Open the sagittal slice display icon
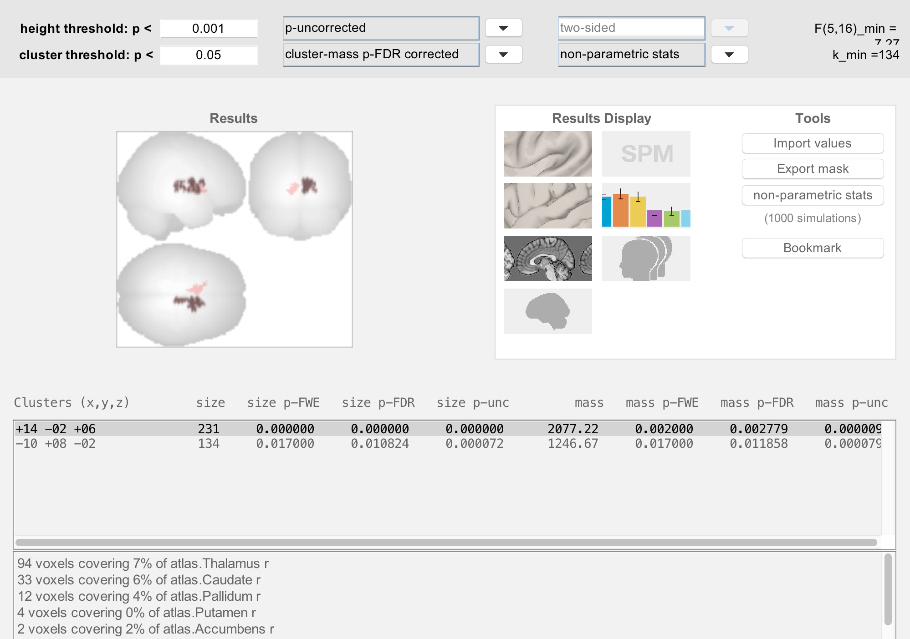Screen dimensions: 910x639 point(547,259)
